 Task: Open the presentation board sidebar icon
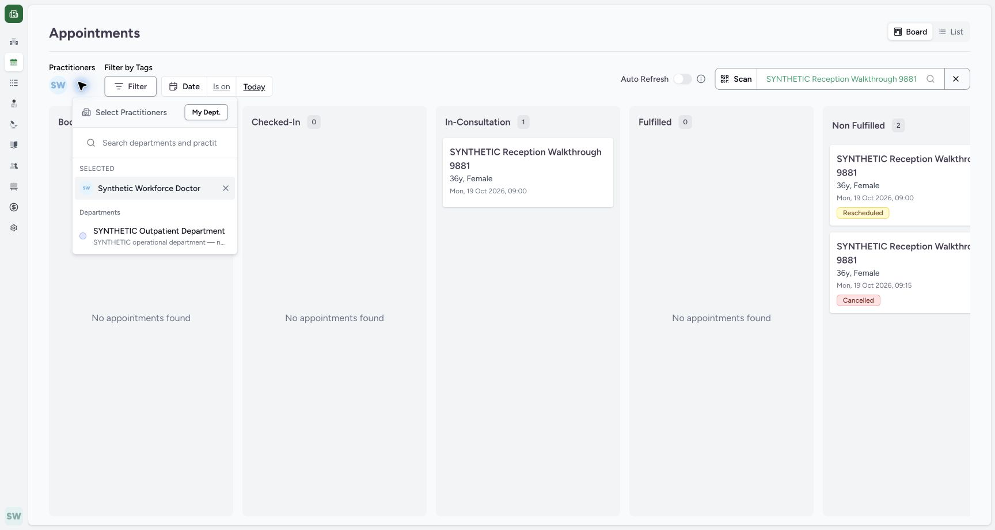tap(14, 186)
